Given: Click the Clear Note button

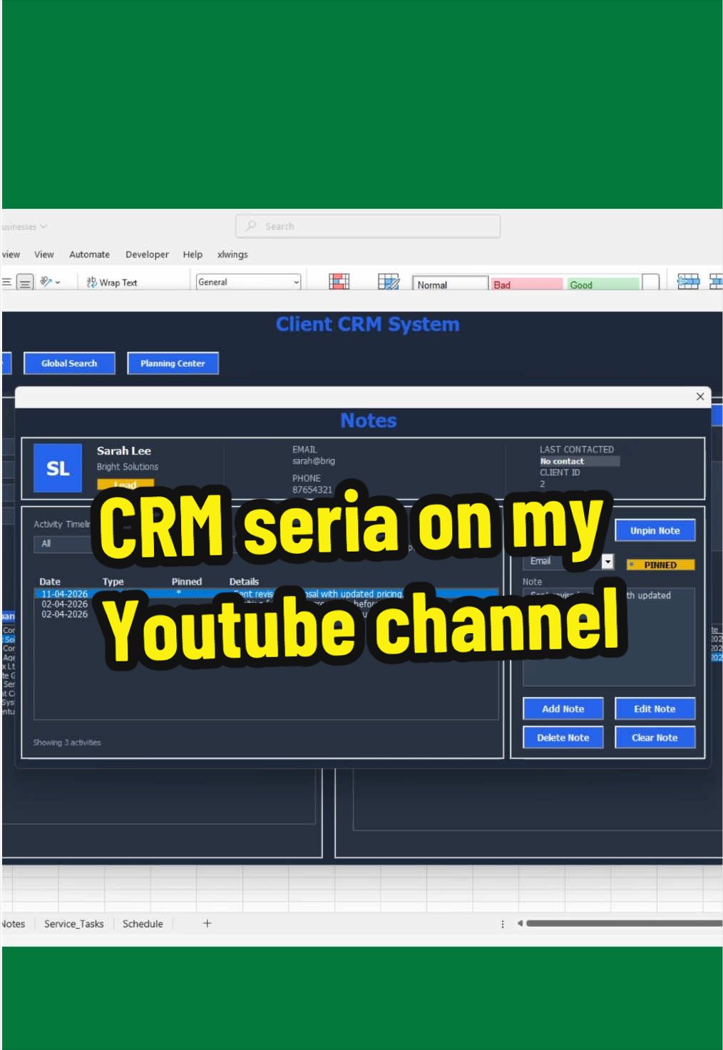Looking at the screenshot, I should point(655,737).
